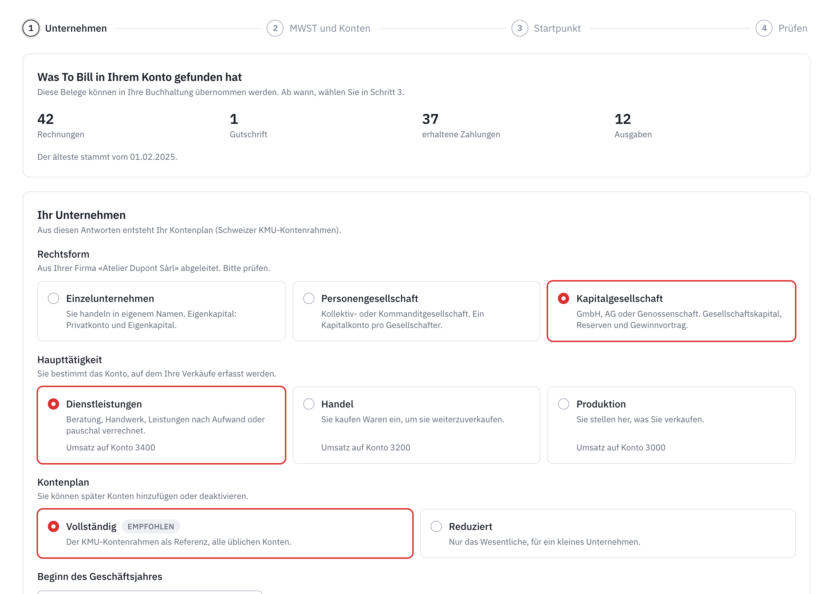Select the Einzelunternehmen radio button
The width and height of the screenshot is (833, 594).
coord(53,298)
